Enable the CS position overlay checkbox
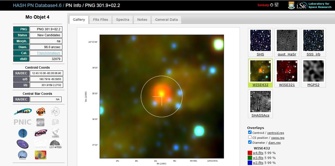The width and height of the screenshot is (335, 166). pos(250,138)
